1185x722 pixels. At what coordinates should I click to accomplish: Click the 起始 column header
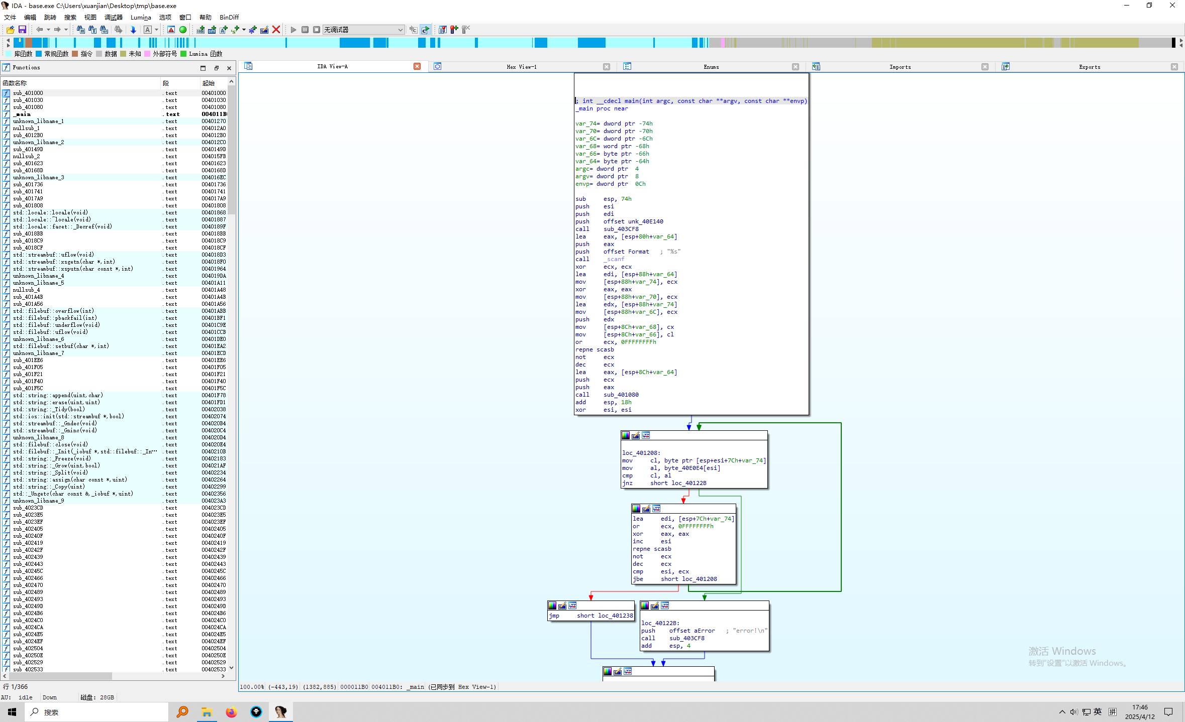pos(209,83)
